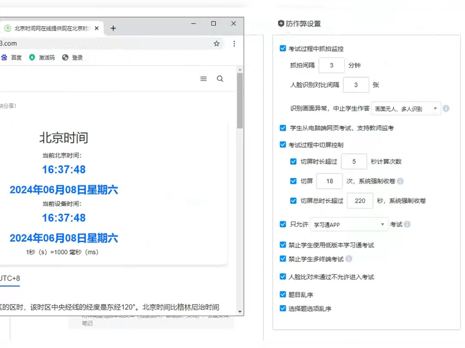
Task: Toggle 人脸比对未通过不允许进入考试 checkbox
Action: (x=283, y=276)
